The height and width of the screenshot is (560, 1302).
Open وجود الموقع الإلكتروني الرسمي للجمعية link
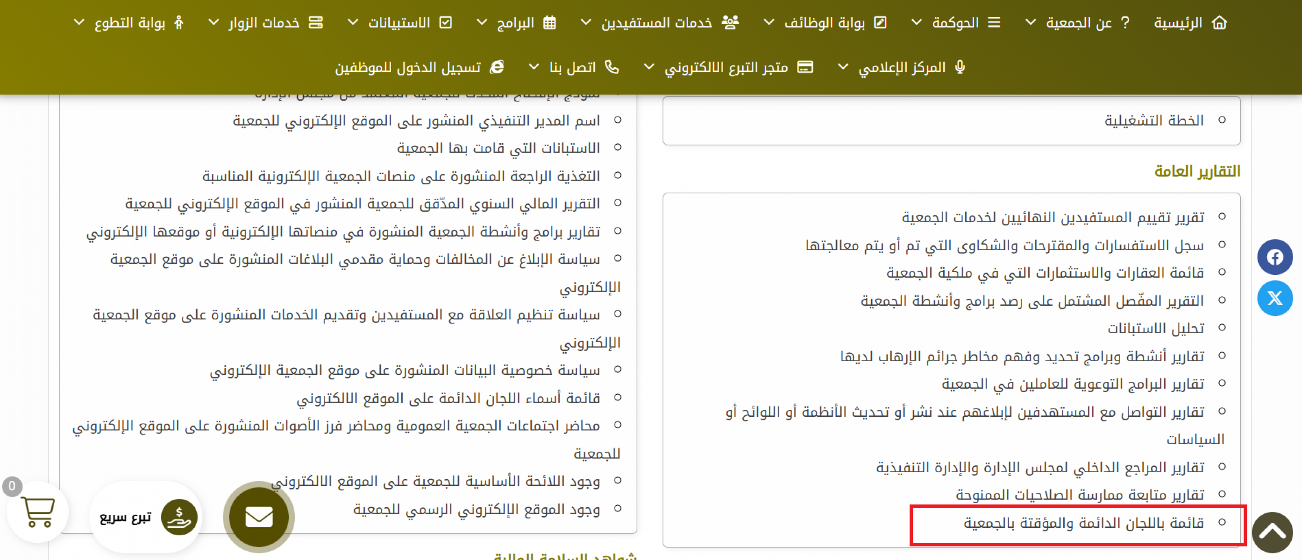pyautogui.click(x=477, y=509)
